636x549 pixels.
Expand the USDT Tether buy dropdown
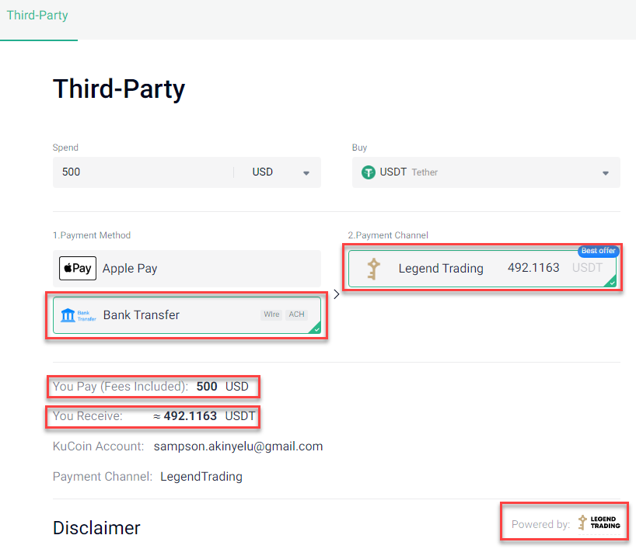486,172
